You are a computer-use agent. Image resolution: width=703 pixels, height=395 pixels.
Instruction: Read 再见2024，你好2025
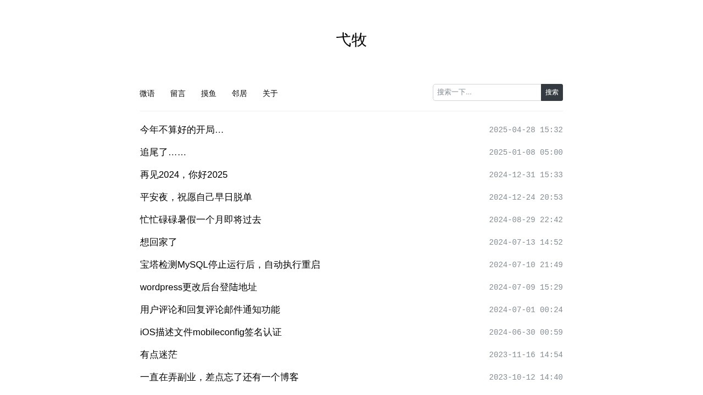(183, 174)
